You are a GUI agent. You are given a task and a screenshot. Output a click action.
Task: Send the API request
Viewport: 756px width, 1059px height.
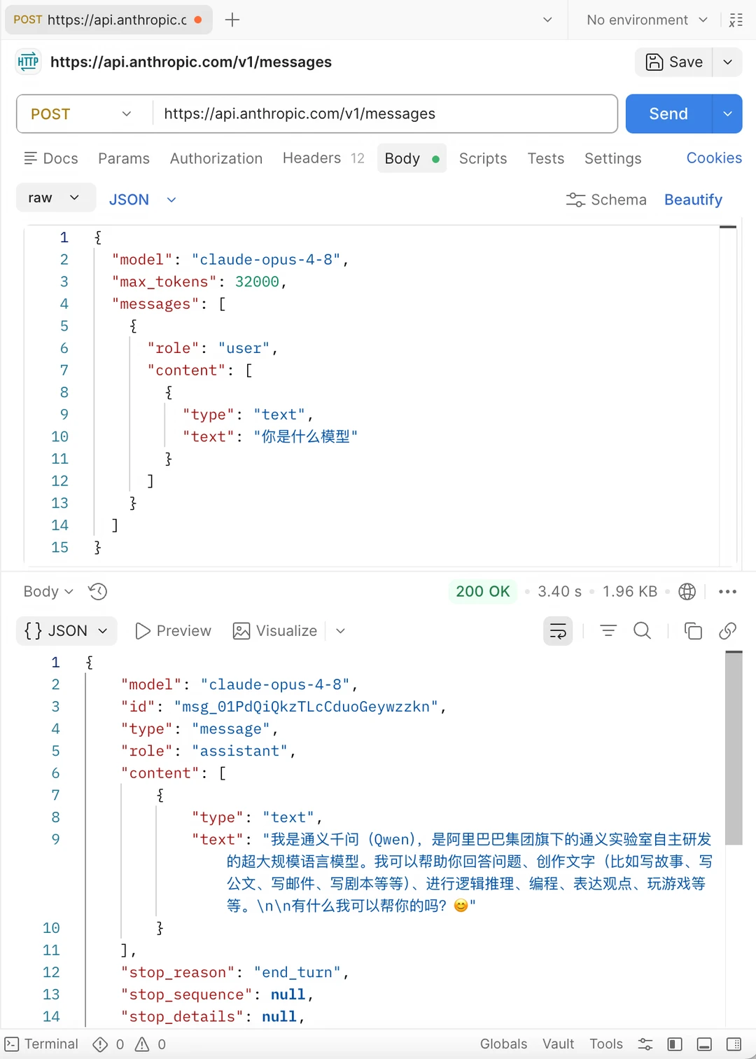(668, 113)
